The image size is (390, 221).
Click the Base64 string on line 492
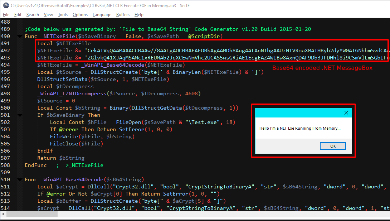click(x=237, y=51)
